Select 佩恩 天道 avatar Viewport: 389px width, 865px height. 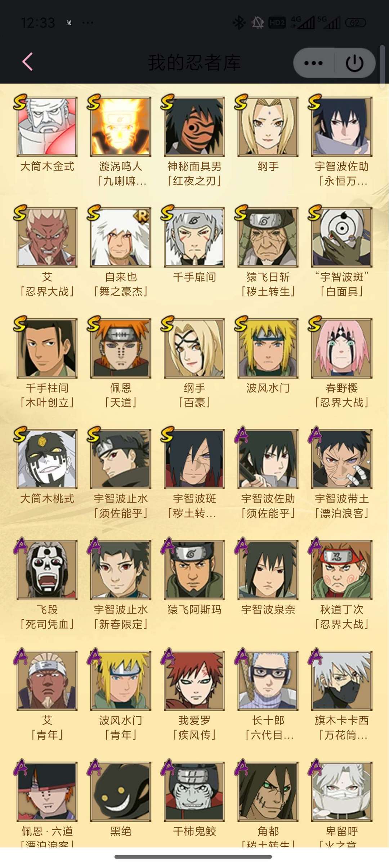(121, 348)
